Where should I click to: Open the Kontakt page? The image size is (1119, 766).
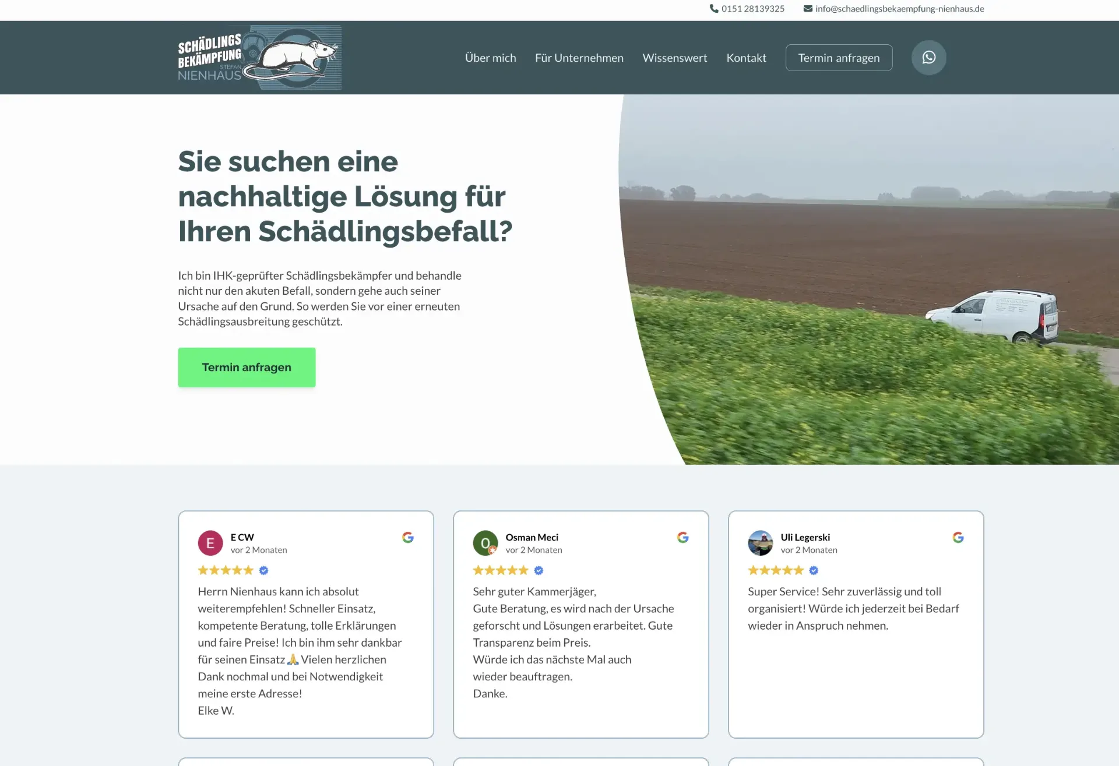click(746, 57)
